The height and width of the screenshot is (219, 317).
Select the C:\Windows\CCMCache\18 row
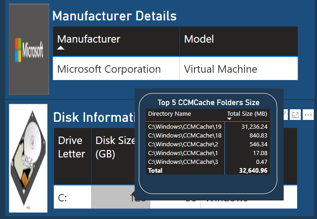(208, 135)
